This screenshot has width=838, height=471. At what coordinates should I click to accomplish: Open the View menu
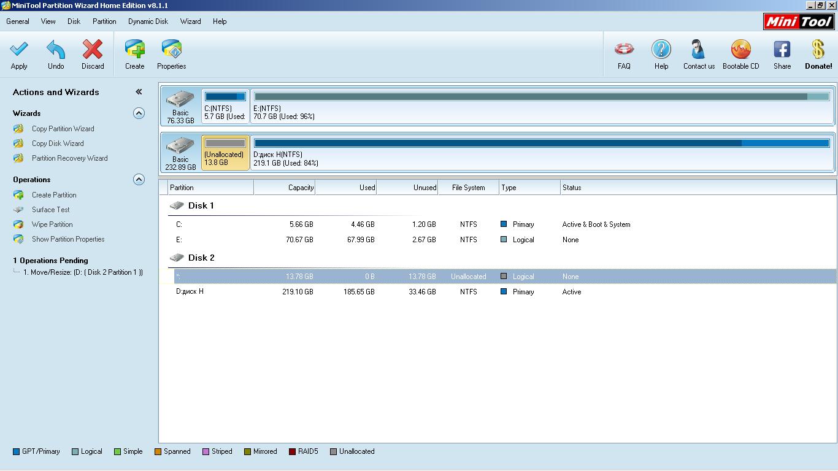coord(48,21)
